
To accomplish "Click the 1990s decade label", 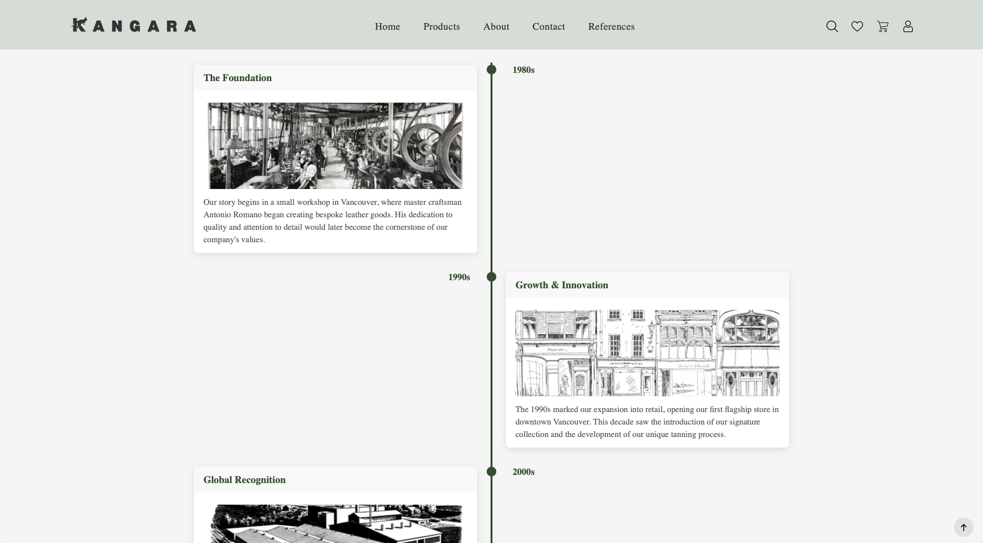I will [x=459, y=277].
